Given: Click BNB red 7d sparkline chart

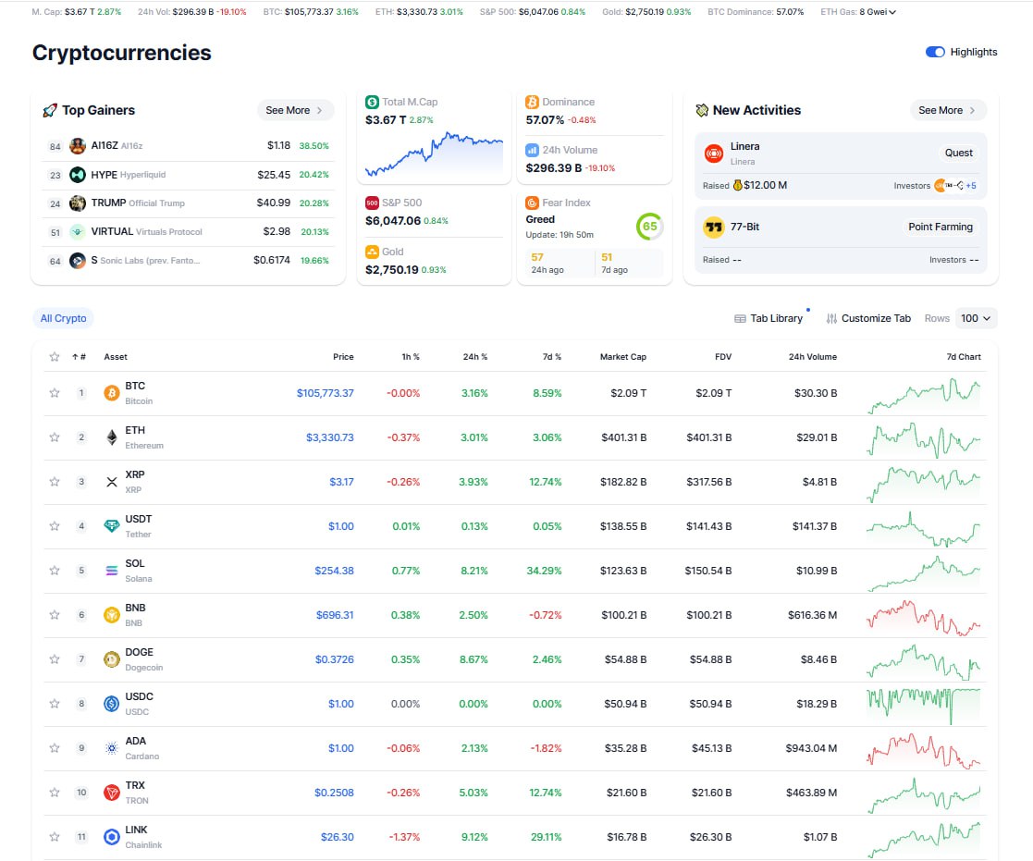Looking at the screenshot, I should [x=924, y=617].
